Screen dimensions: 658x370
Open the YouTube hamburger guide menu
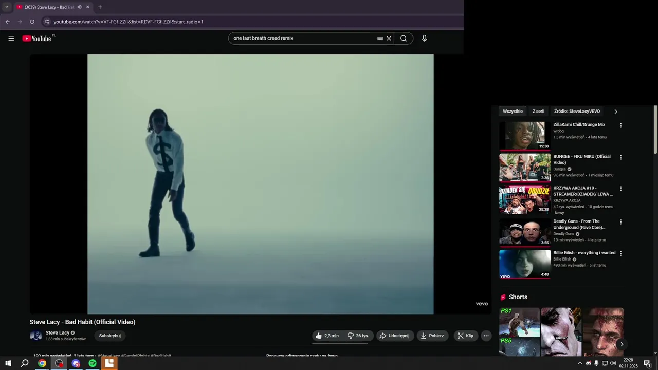pos(11,39)
